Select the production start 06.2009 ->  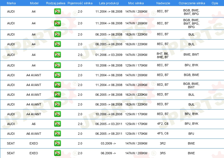[108, 153]
